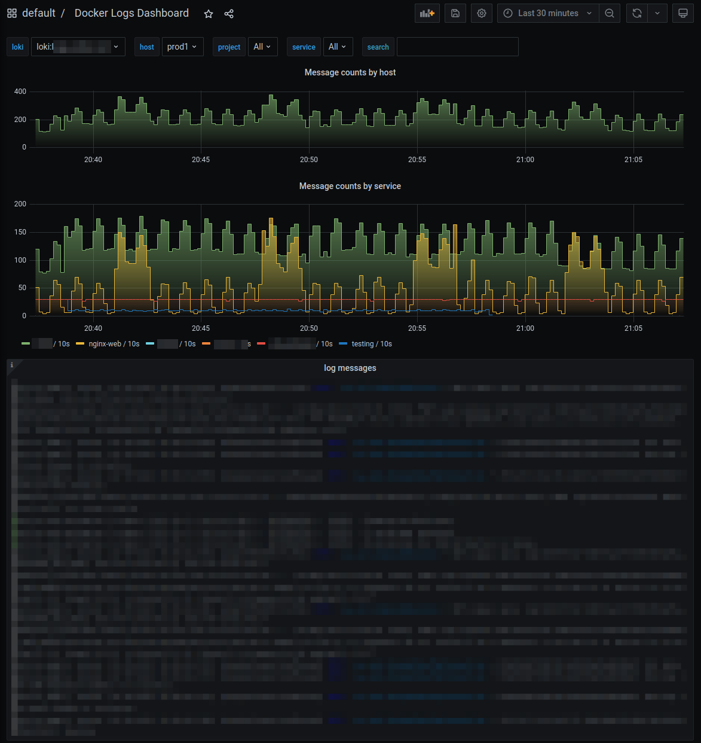Click the loki datasource label
This screenshot has width=701, height=743.
(x=17, y=46)
